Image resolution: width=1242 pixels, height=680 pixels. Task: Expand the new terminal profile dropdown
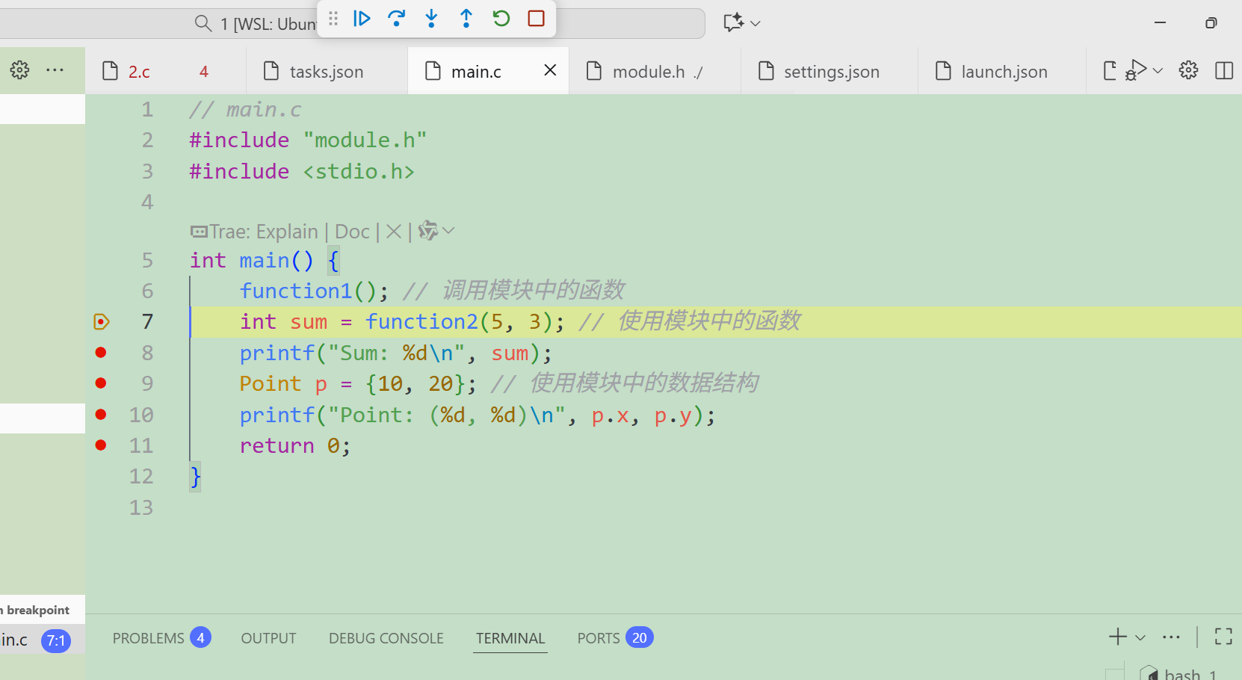click(x=1140, y=637)
